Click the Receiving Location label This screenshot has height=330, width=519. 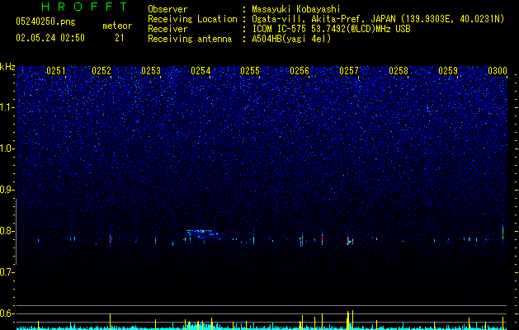(x=192, y=19)
